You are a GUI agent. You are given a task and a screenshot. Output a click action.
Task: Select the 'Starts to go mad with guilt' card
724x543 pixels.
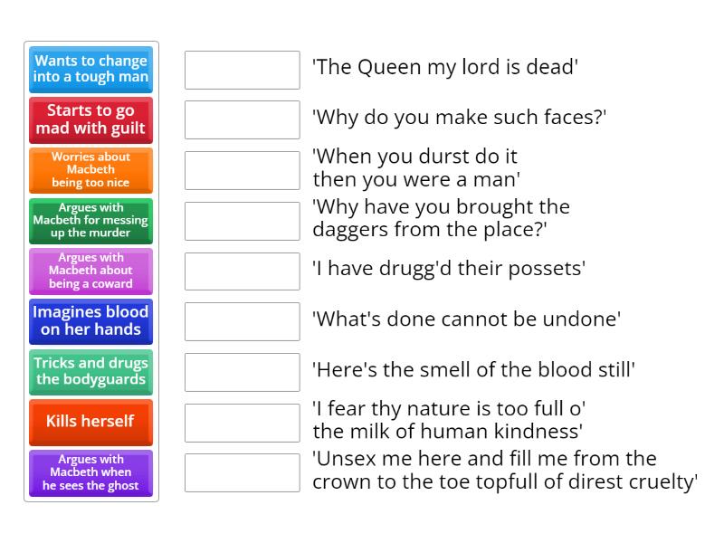point(90,120)
